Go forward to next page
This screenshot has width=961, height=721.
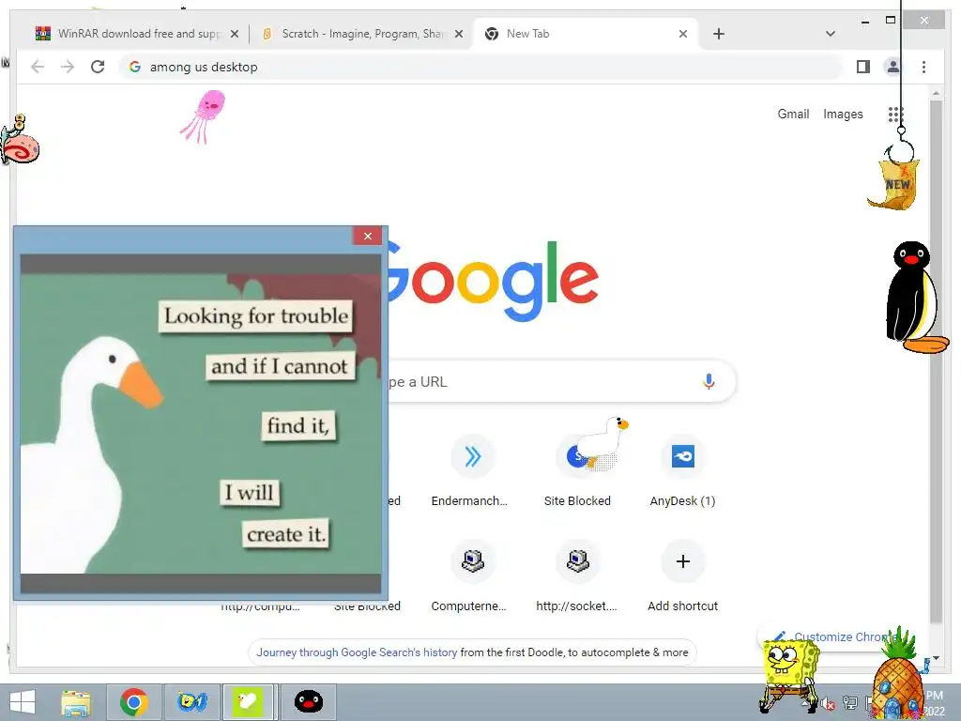[x=68, y=67]
